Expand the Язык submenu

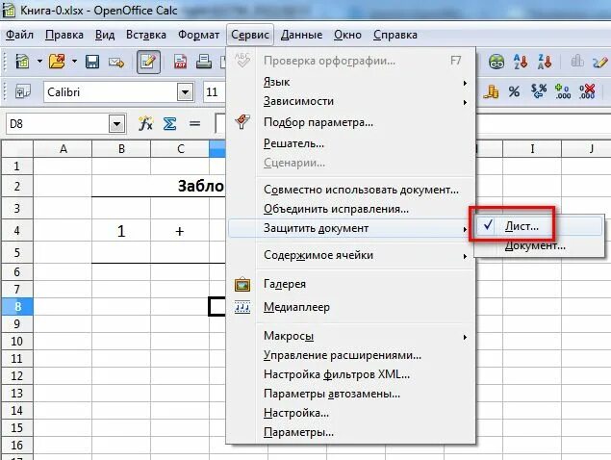350,82
